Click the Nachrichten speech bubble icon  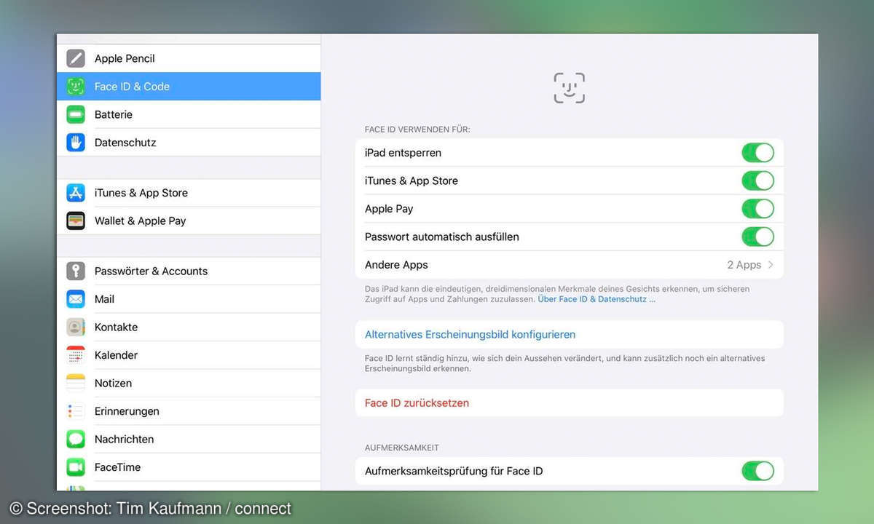76,439
